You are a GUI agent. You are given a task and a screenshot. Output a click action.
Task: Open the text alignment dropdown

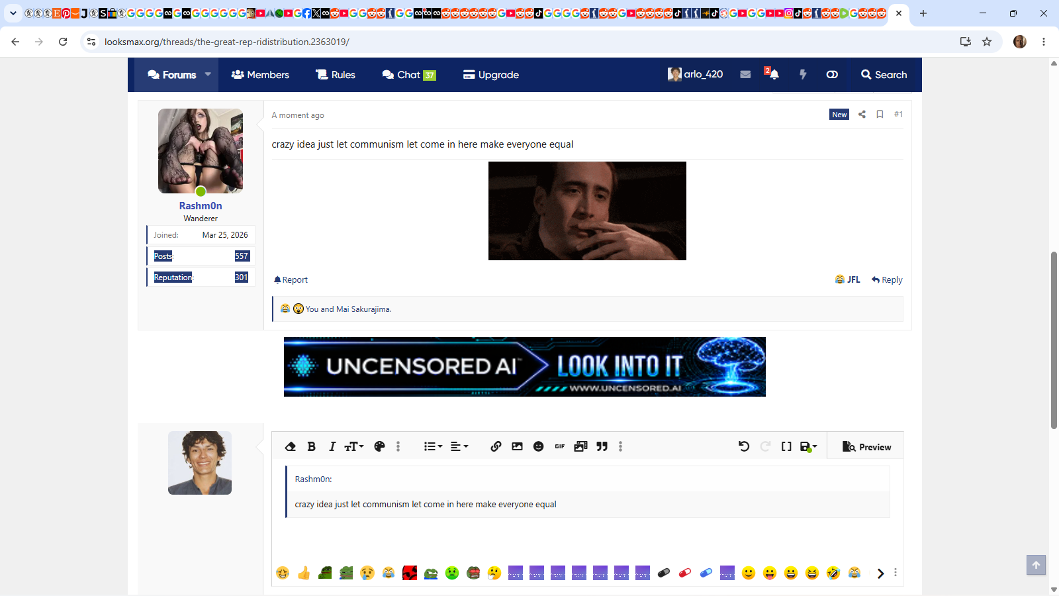click(x=459, y=446)
